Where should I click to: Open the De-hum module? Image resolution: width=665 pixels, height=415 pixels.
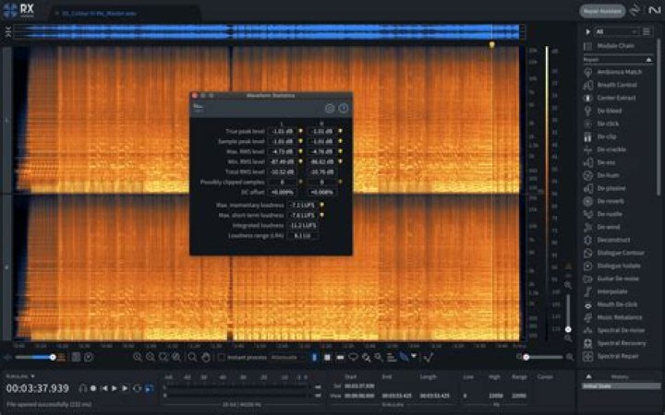[610, 174]
